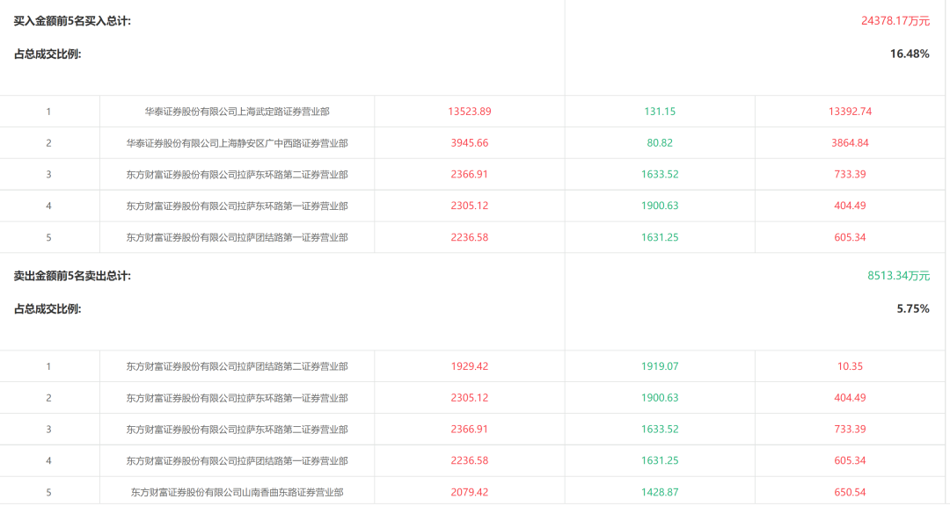
Task: Click 2305.12 in buy top-5 list
Action: tap(470, 206)
